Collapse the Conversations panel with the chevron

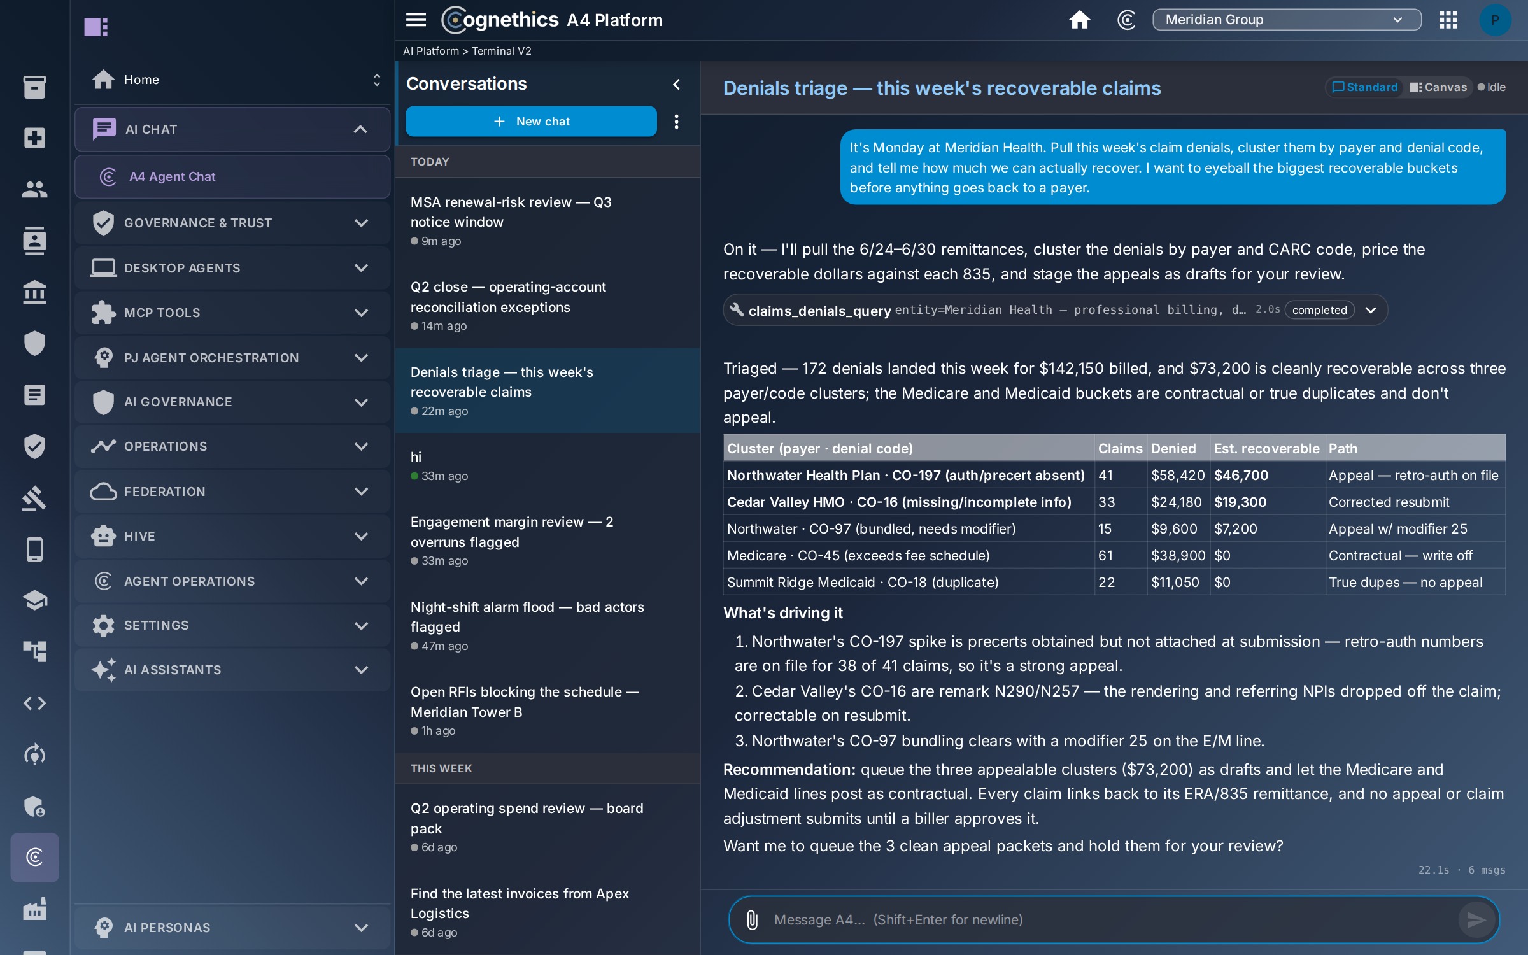click(676, 84)
